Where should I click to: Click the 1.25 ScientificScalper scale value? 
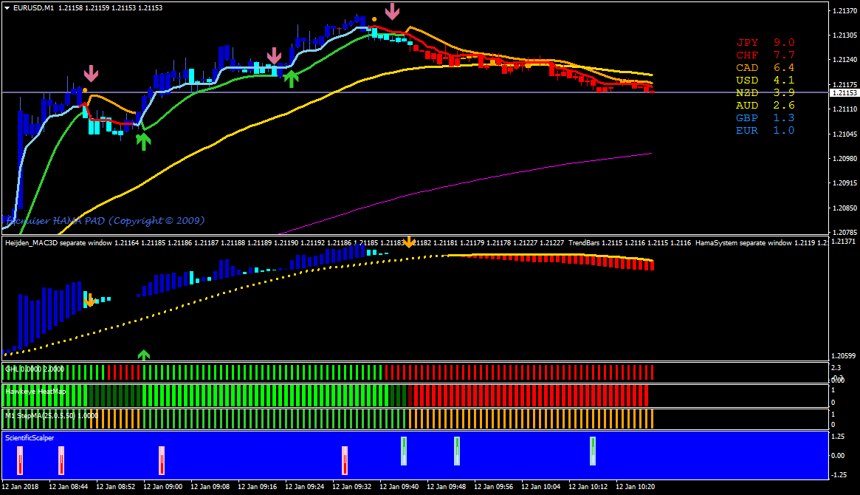pyautogui.click(x=838, y=437)
